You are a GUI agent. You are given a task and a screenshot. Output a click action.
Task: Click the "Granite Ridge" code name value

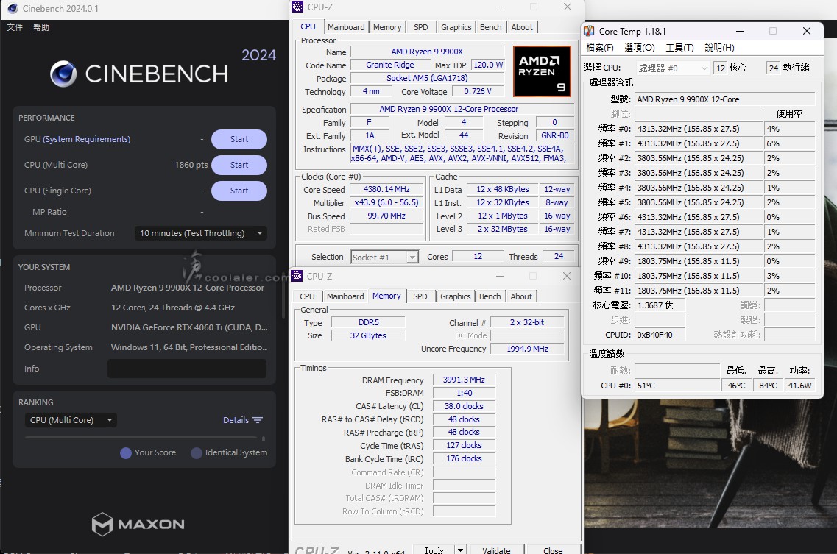pos(389,65)
